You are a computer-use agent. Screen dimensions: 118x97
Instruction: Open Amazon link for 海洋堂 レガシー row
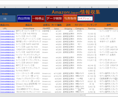pyautogui.click(x=7, y=42)
